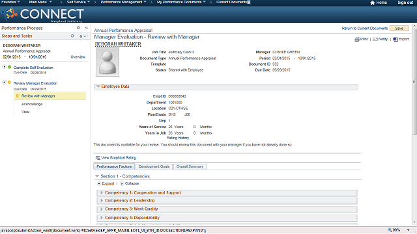Select Review with Manager task
The image size is (417, 234).
click(x=38, y=96)
